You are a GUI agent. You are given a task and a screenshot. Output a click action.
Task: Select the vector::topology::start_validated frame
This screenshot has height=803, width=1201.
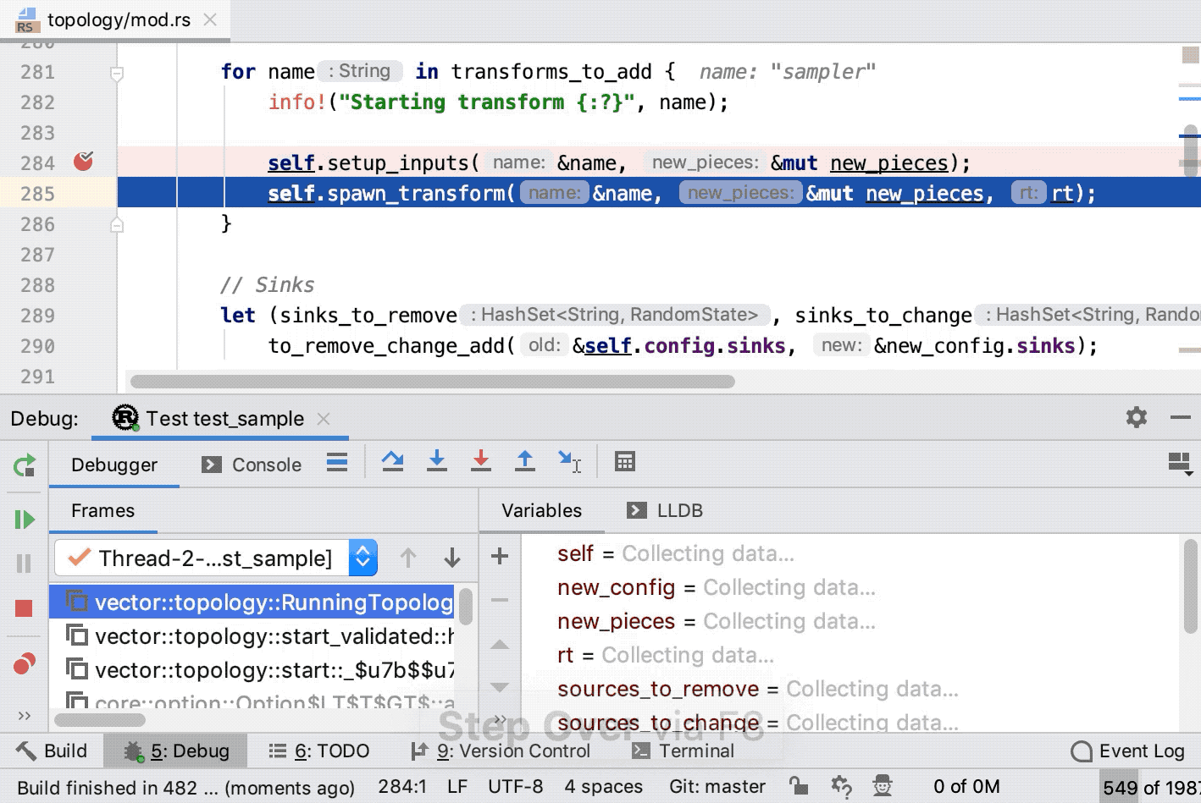coord(252,635)
